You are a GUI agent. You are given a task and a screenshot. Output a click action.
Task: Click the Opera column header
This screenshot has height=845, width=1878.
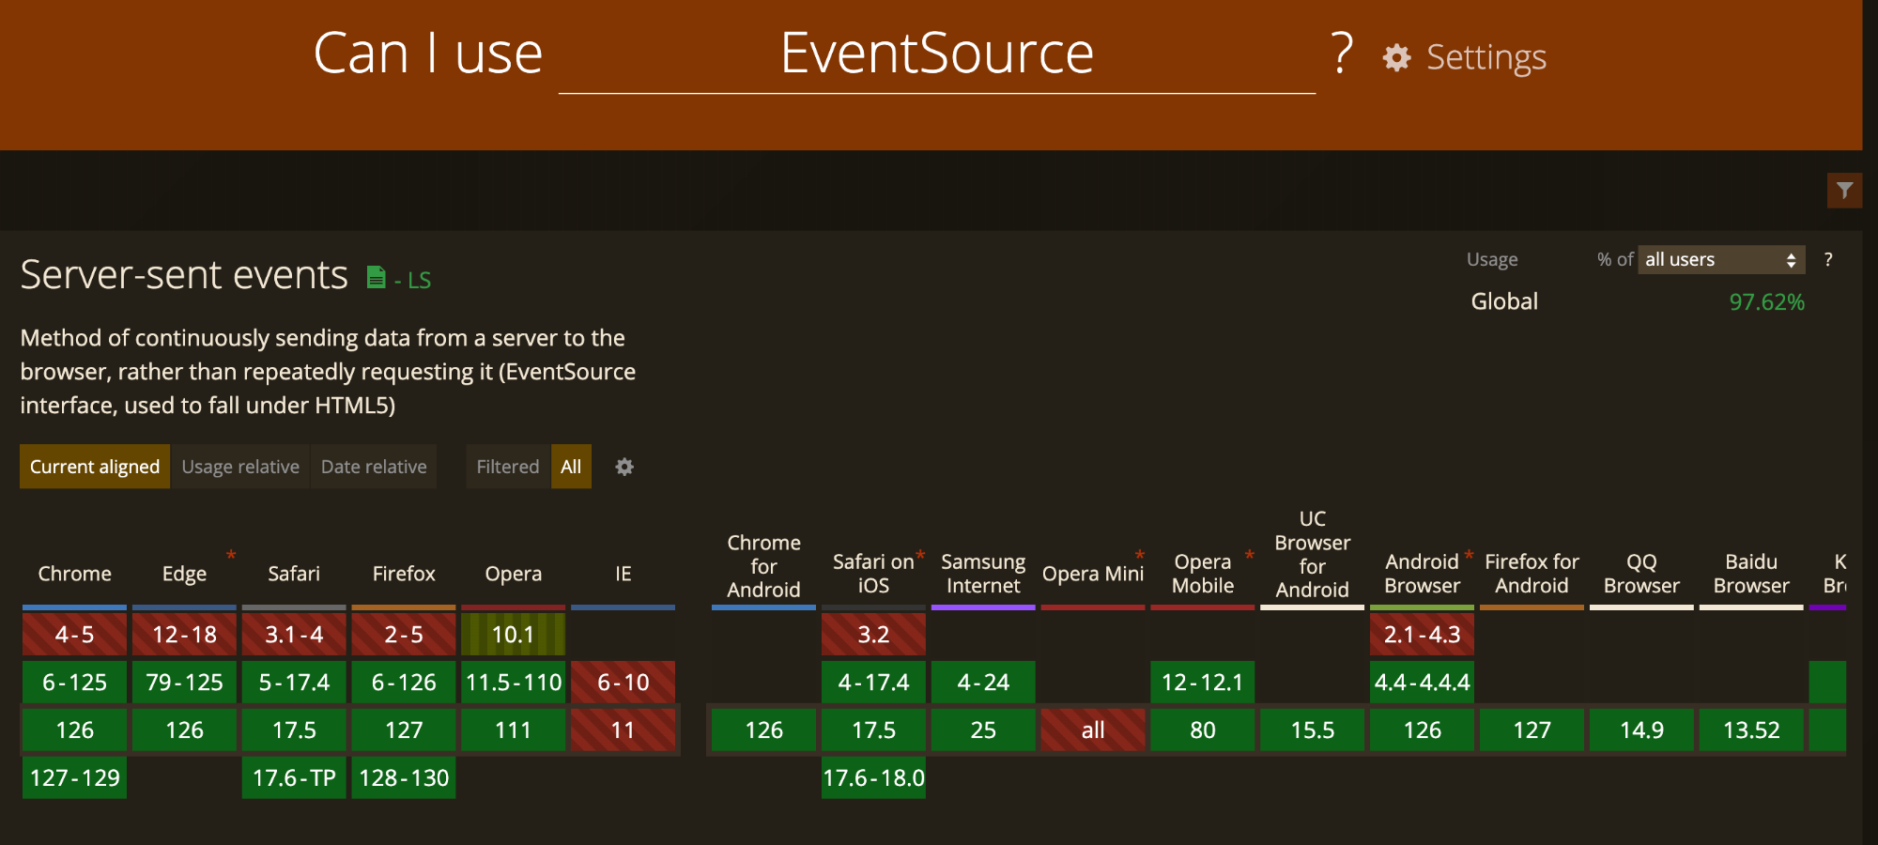[514, 574]
